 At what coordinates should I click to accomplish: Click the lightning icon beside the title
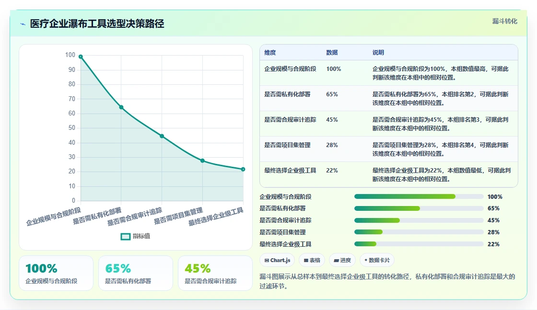click(23, 24)
